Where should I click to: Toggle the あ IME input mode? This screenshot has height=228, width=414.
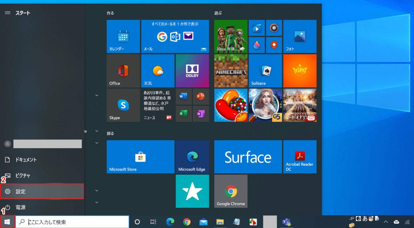tap(365, 219)
